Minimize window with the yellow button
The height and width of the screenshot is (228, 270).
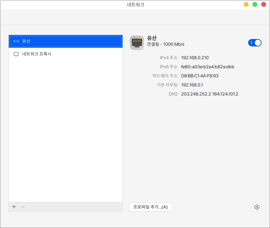click(246, 4)
